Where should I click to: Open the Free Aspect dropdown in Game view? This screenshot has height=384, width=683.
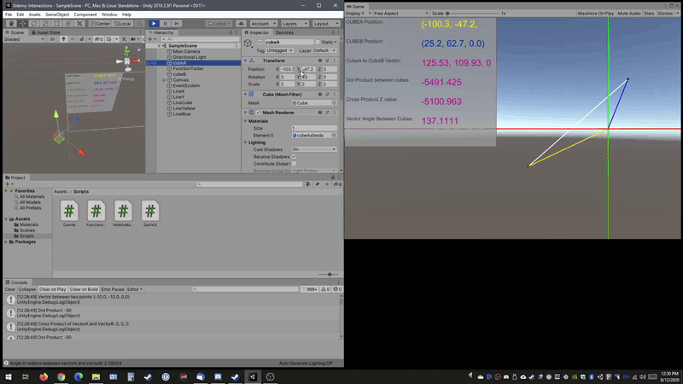(x=400, y=14)
